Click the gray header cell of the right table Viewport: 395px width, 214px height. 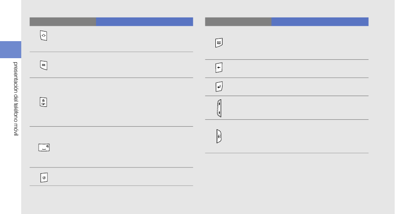point(238,22)
